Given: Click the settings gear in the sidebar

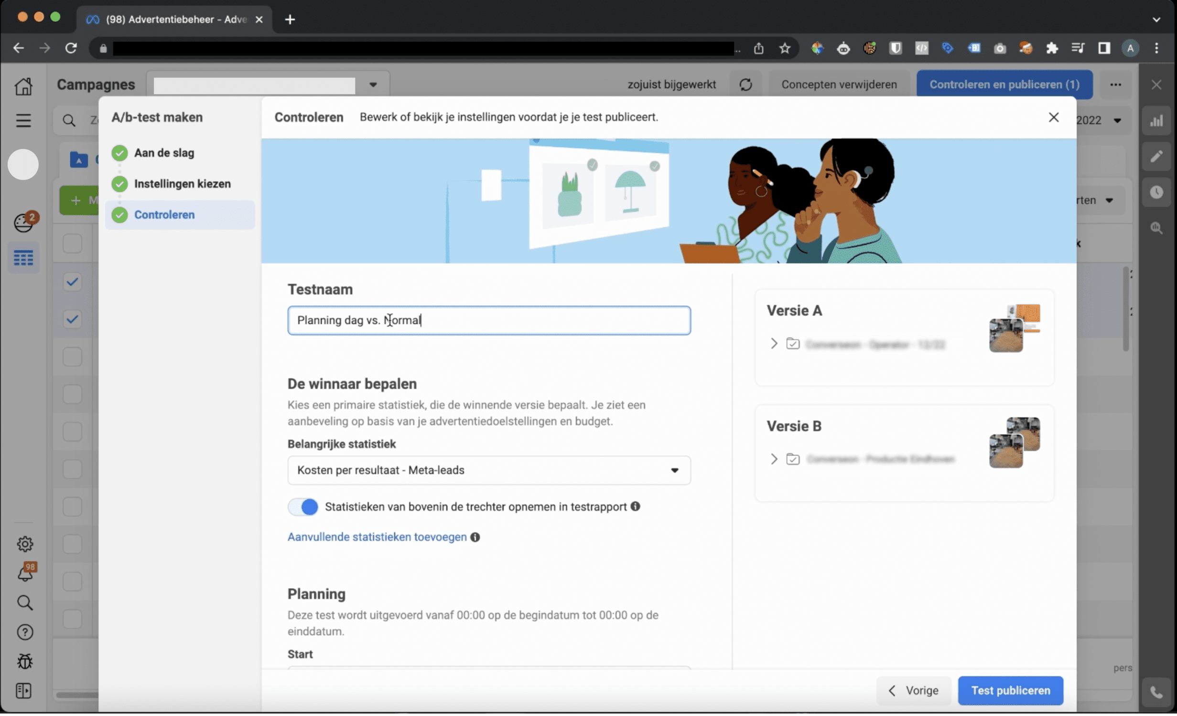Looking at the screenshot, I should (24, 544).
